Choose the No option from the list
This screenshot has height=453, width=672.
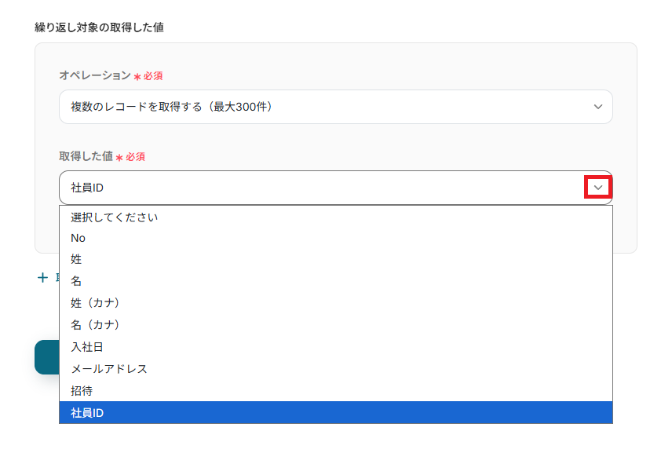click(79, 238)
